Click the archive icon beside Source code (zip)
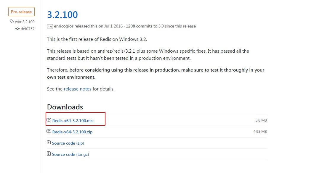Viewport: 330px width, 173px height. [x=49, y=142]
